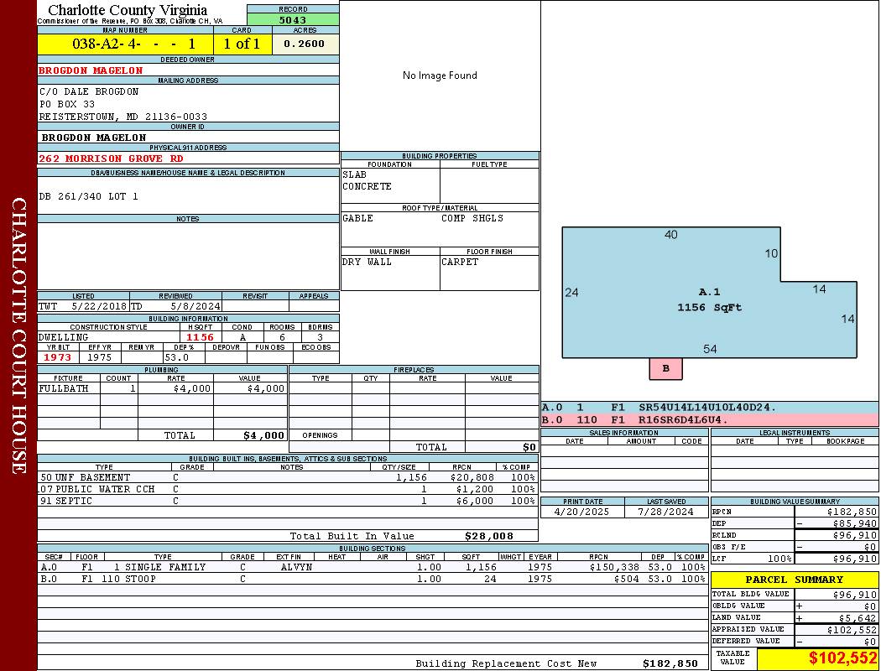Select the red year built value 1973

[x=58, y=357]
